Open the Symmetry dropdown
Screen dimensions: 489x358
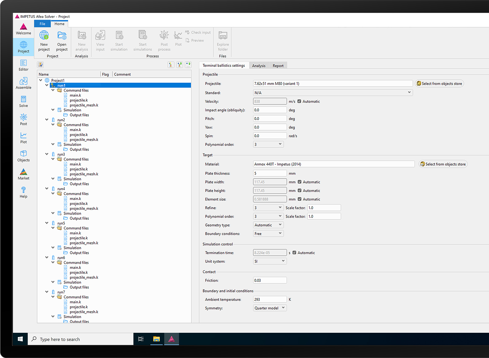[270, 308]
